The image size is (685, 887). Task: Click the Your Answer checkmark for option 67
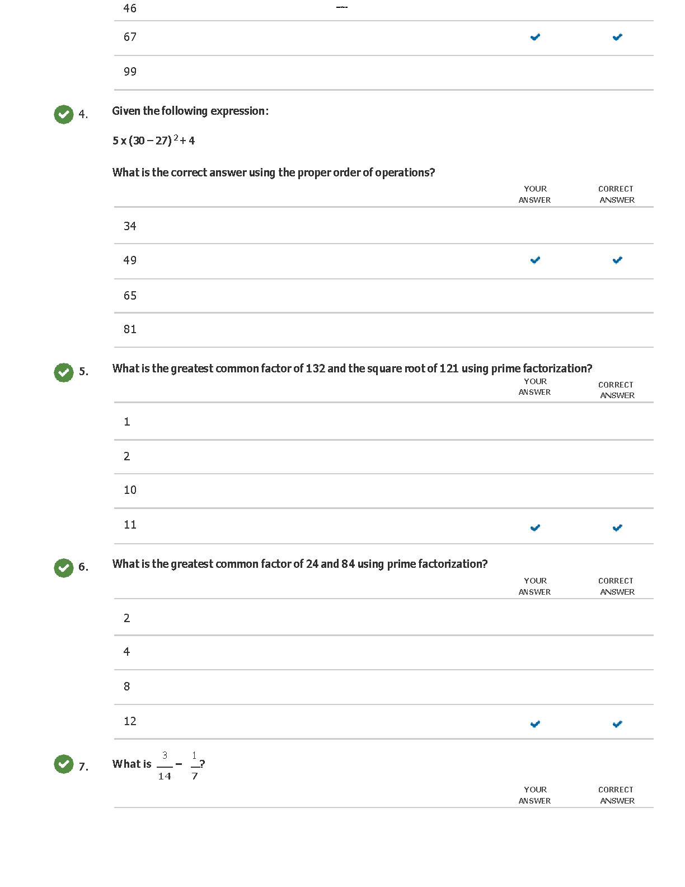tap(535, 38)
